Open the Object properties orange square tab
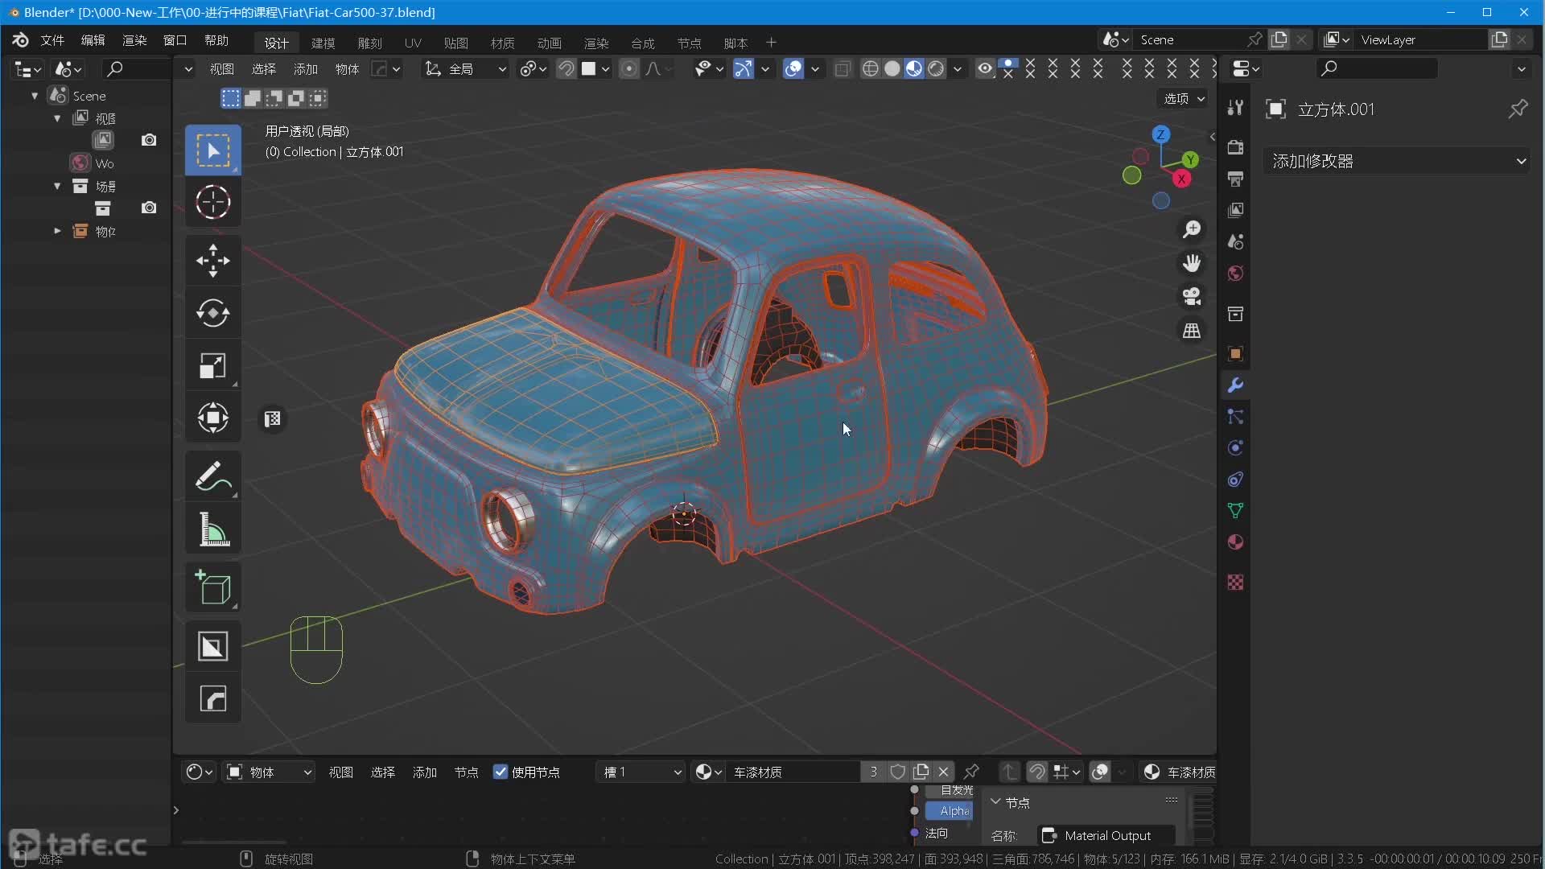The width and height of the screenshot is (1545, 869). tap(1235, 354)
